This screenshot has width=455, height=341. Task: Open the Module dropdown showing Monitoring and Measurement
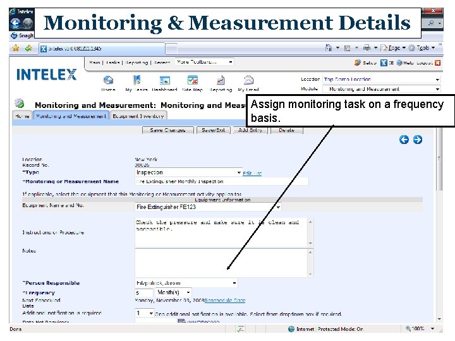(x=382, y=89)
